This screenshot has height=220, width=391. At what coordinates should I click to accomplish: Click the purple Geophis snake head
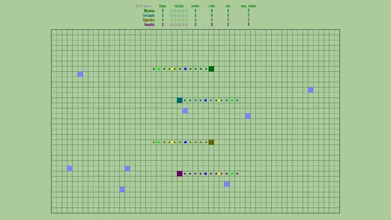coord(180,174)
